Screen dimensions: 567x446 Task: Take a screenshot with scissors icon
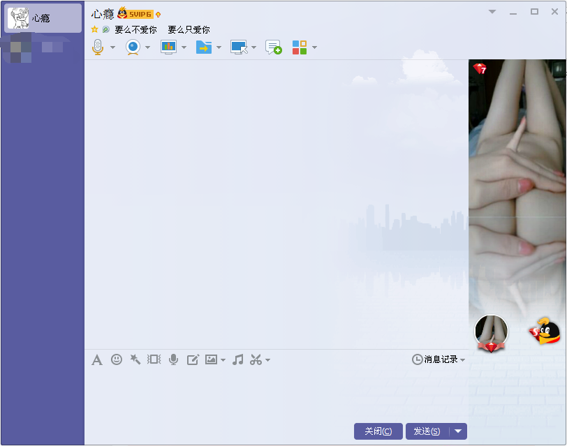[256, 359]
